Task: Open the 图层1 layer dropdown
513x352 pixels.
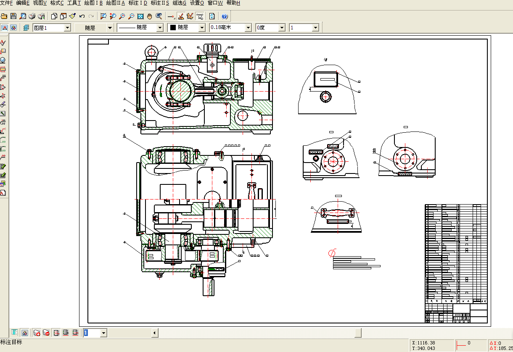Action: point(67,28)
